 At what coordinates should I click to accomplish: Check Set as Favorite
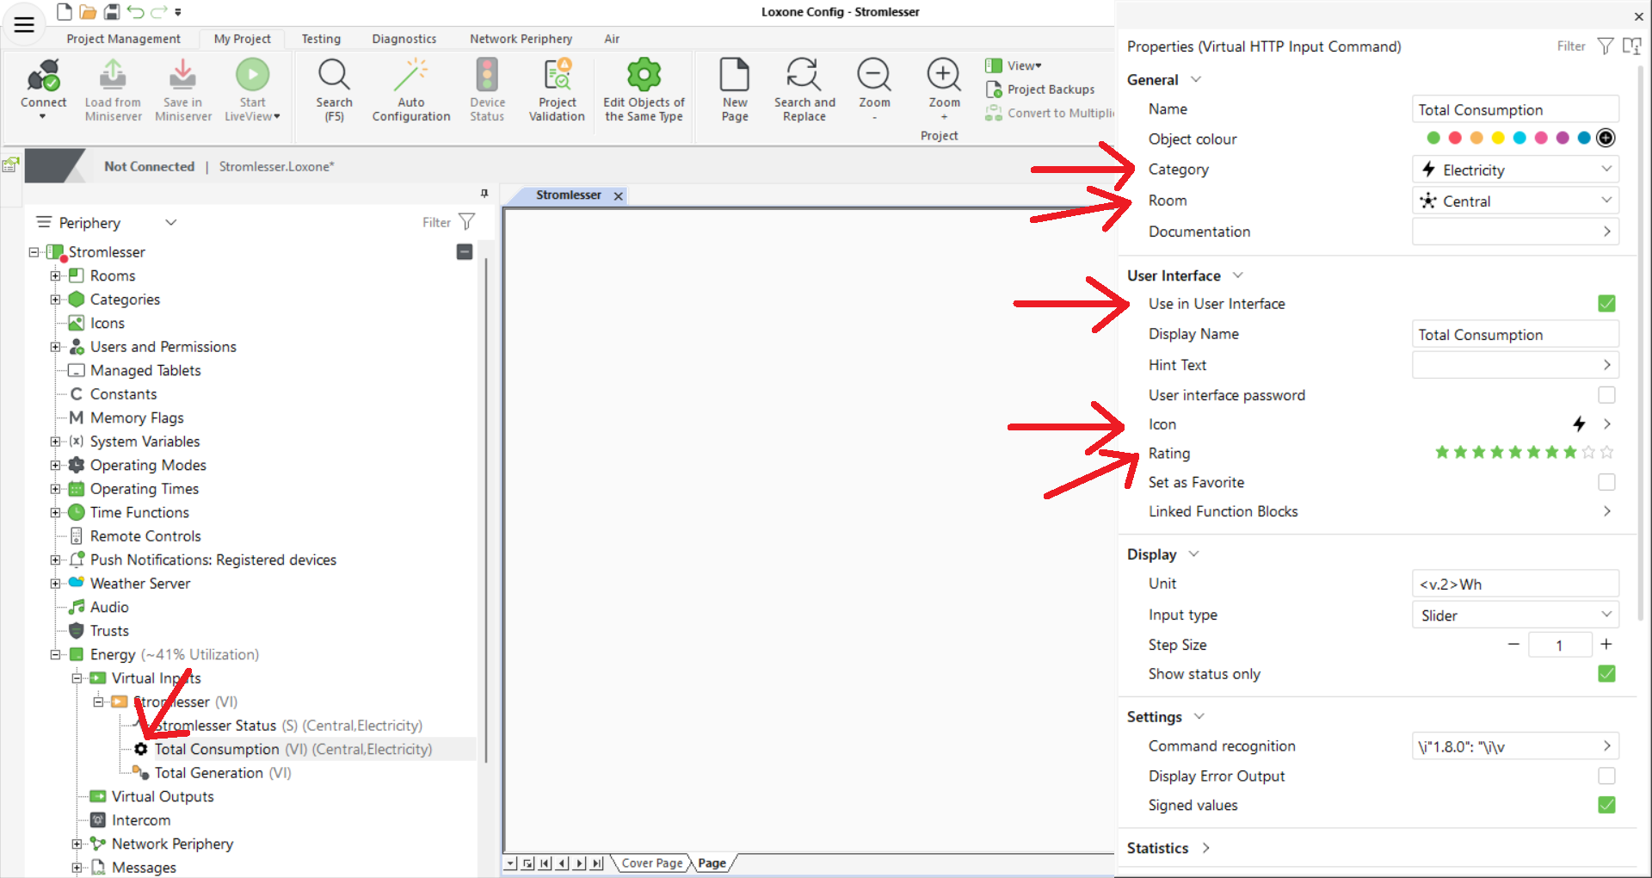click(1606, 482)
